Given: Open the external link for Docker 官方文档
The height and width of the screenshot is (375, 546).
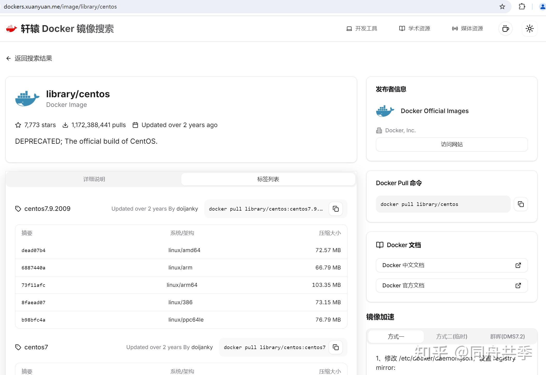Looking at the screenshot, I should coord(518,285).
